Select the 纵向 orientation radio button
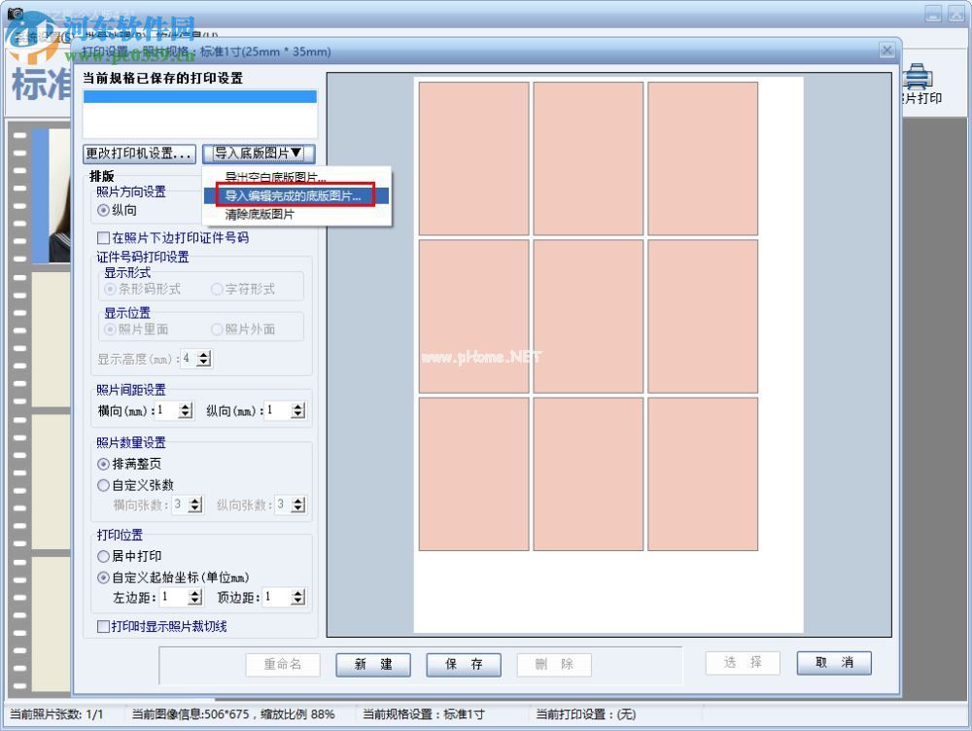The image size is (972, 731). tap(104, 210)
